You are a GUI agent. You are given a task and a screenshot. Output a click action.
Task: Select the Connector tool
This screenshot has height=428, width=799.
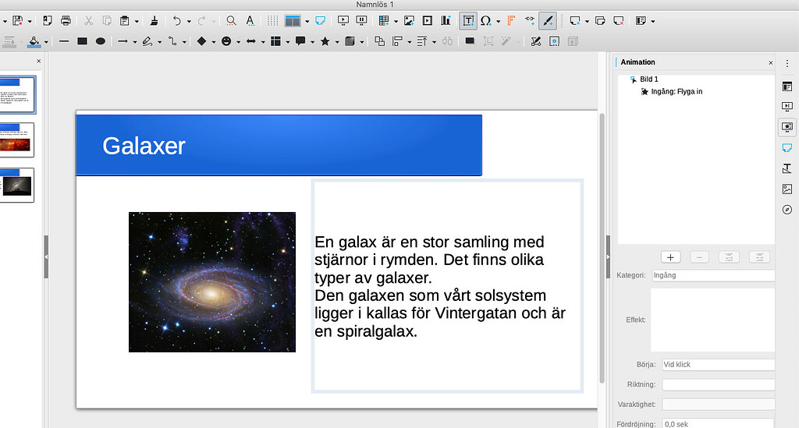[172, 41]
